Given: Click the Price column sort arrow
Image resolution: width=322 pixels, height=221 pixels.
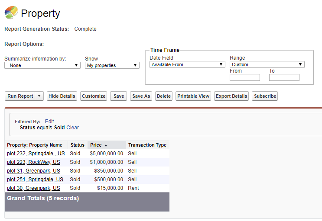Looking at the screenshot, I should point(106,145).
